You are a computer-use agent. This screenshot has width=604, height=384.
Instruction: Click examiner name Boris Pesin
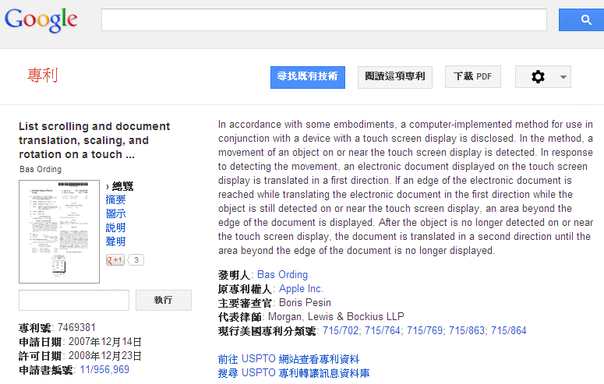(x=305, y=303)
